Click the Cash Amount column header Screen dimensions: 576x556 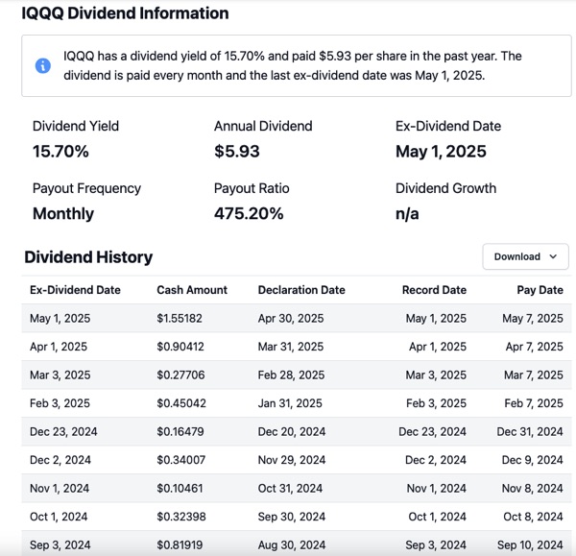[192, 290]
